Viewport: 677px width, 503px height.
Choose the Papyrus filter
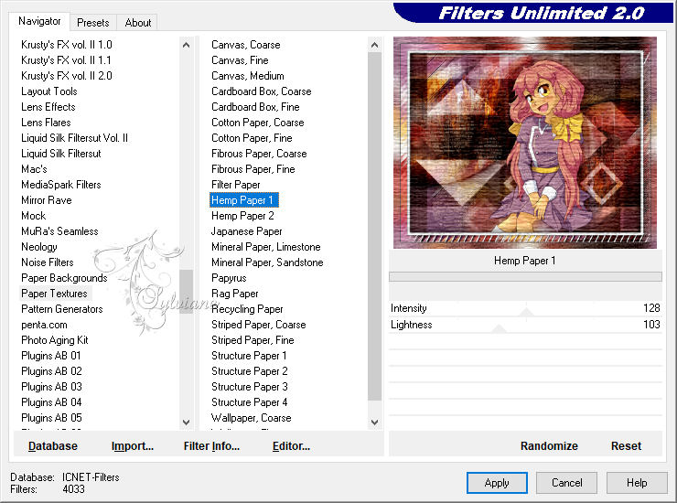[x=229, y=278]
